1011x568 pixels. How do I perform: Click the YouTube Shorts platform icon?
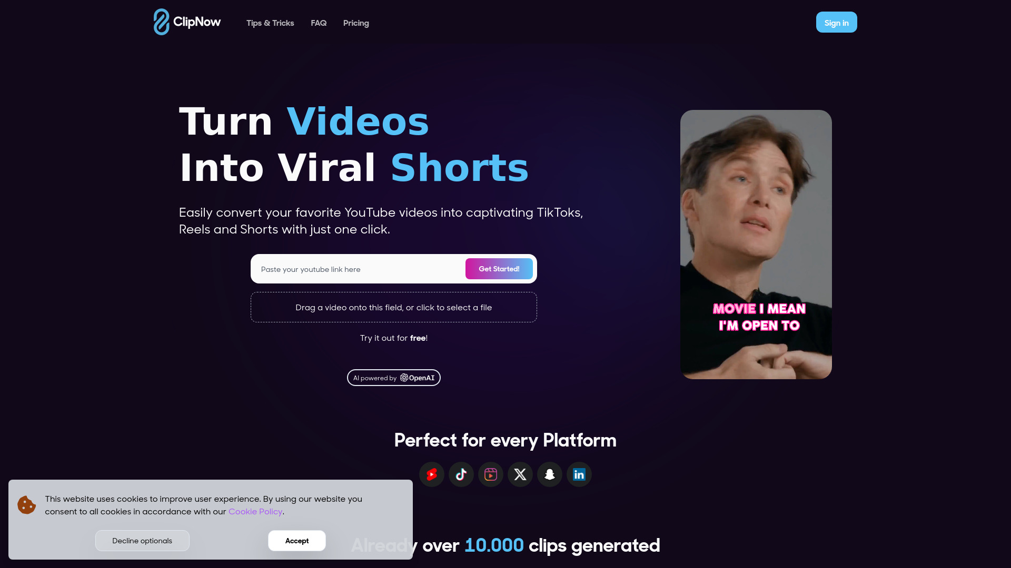(431, 474)
